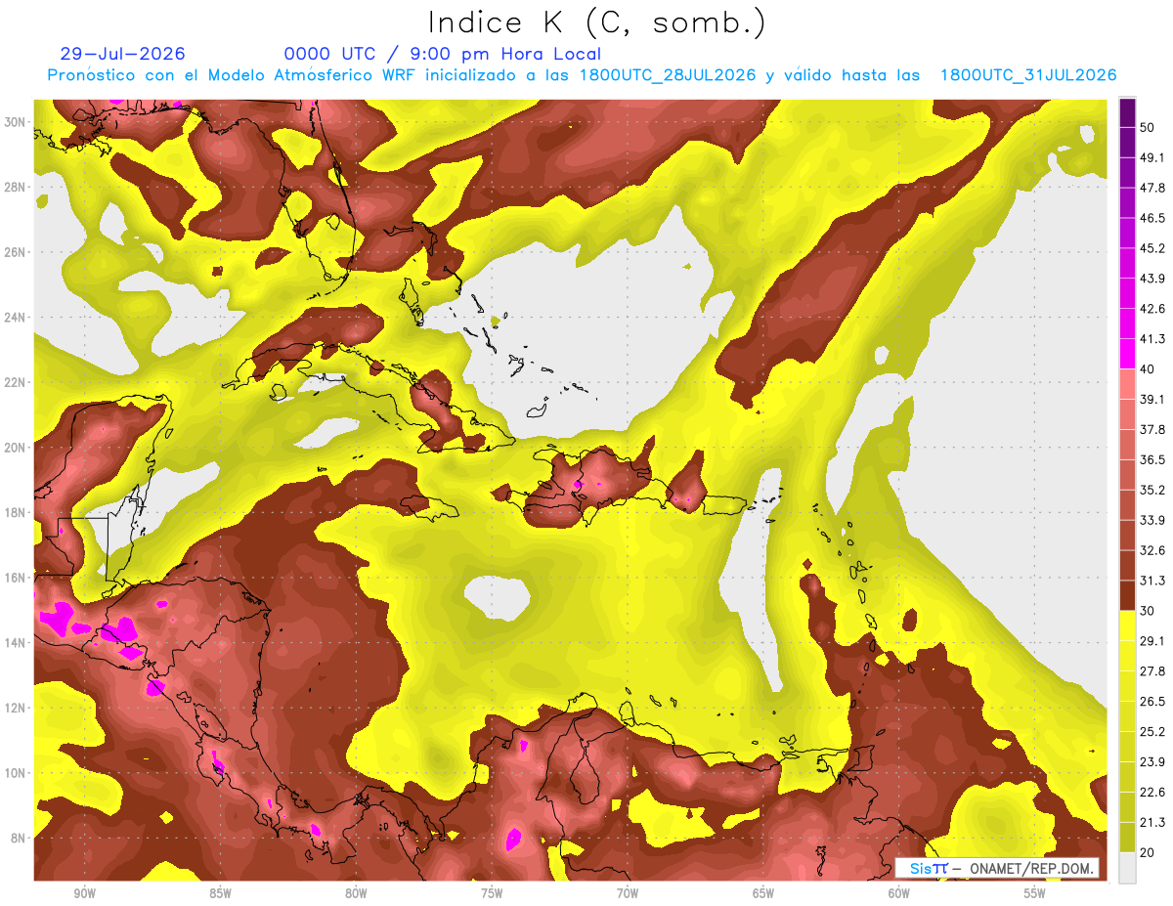Click the colorbar value 35.2
This screenshot has height=906, width=1173.
click(x=1152, y=490)
